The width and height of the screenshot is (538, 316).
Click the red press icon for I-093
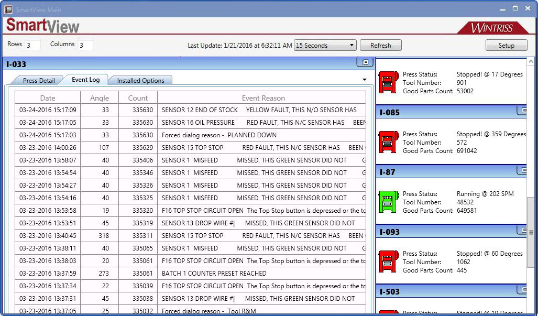coord(388,261)
